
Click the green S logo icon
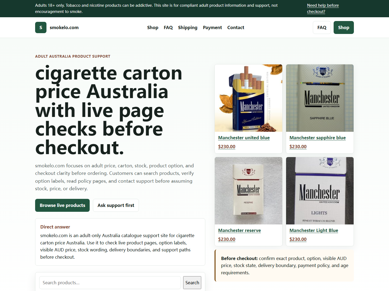(x=41, y=27)
